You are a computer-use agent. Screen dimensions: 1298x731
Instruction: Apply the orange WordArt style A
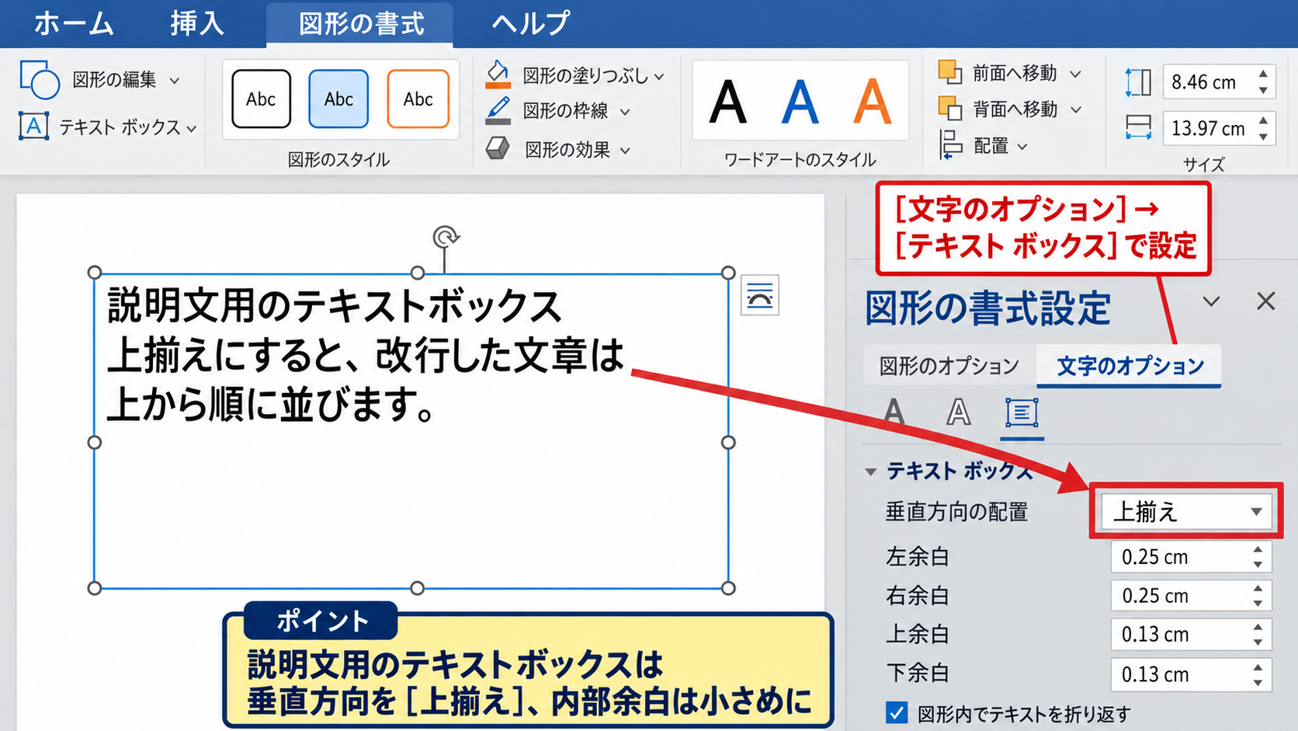(x=872, y=102)
